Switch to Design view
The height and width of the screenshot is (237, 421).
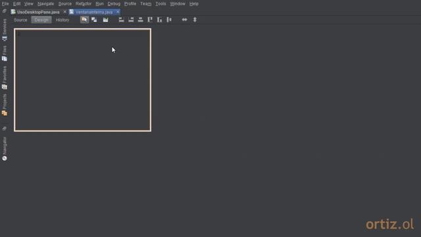41,20
